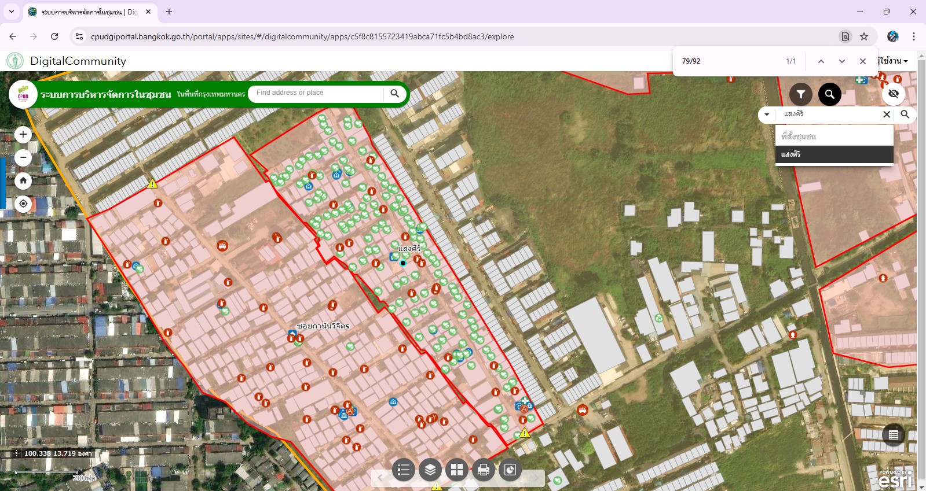Click the ซอยกำนันวิจิตร map label
This screenshot has width=926, height=491.
click(323, 326)
